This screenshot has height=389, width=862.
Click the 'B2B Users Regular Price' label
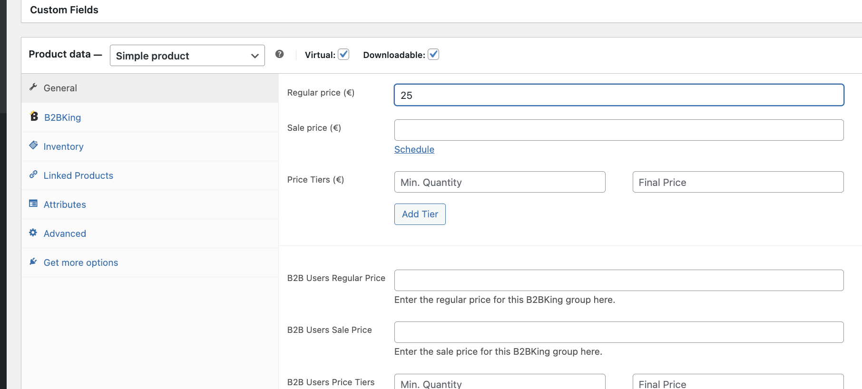(x=336, y=278)
